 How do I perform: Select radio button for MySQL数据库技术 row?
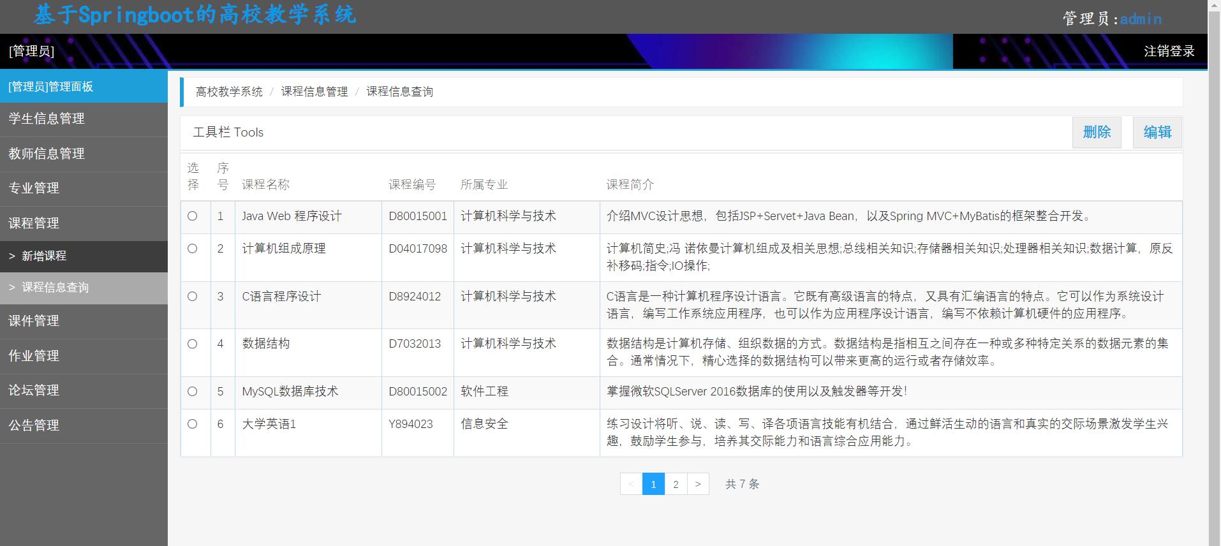pyautogui.click(x=192, y=392)
